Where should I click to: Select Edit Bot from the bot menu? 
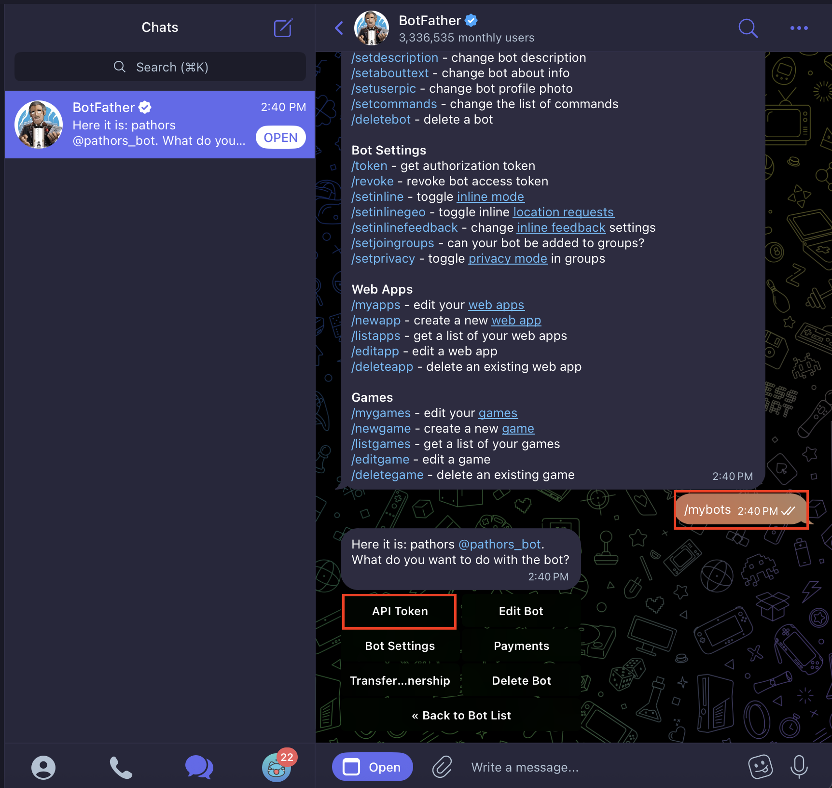[521, 611]
